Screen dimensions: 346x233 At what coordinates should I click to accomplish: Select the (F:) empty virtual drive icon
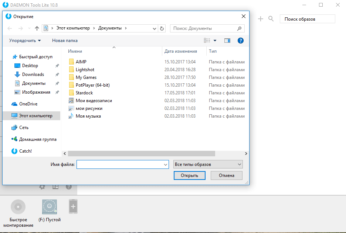coord(50,206)
